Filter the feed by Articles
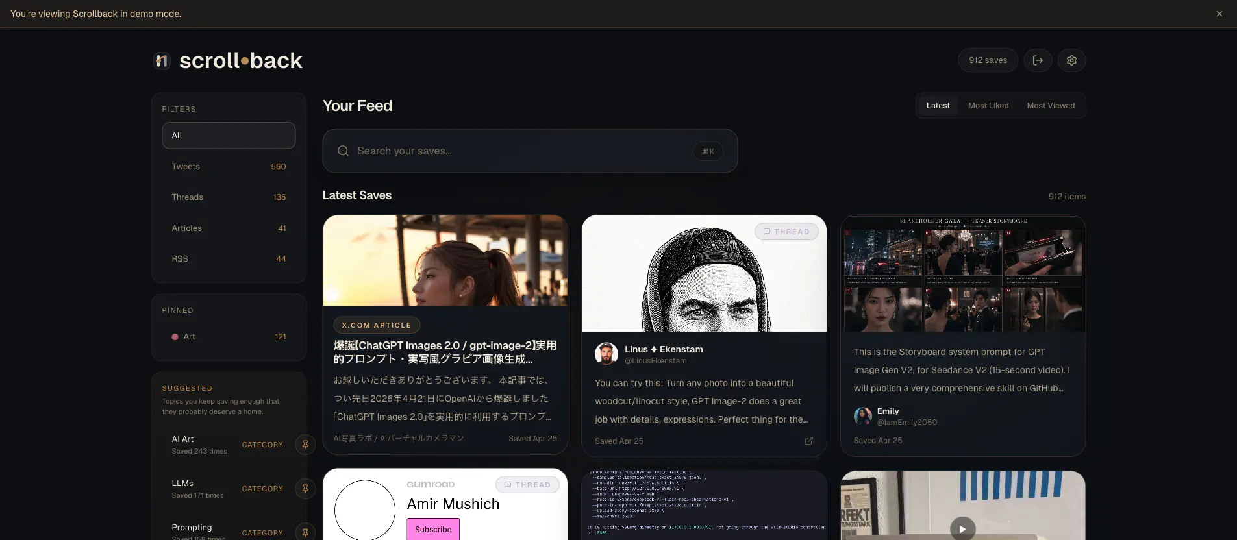1237x540 pixels. pos(229,228)
